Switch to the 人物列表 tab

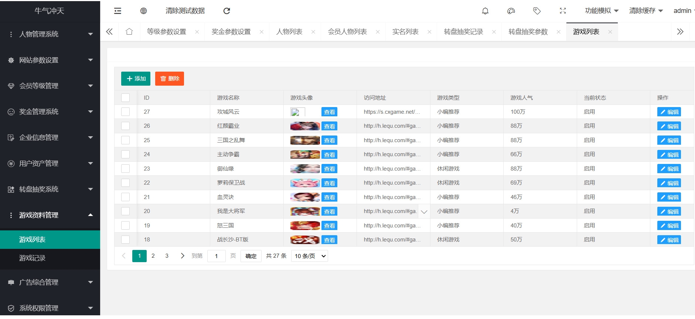click(x=289, y=32)
